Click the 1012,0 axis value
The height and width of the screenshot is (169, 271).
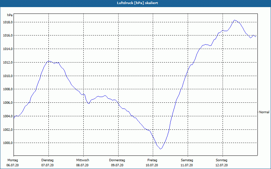tap(7, 63)
